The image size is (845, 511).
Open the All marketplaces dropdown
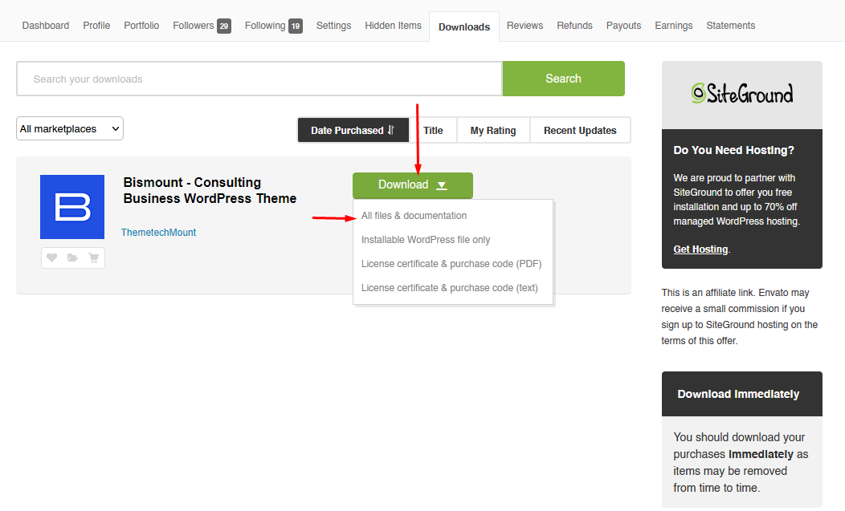click(70, 128)
